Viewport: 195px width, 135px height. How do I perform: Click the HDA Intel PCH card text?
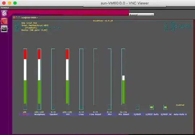(29, 23)
